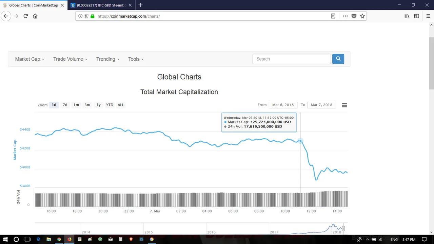Open Task View on taskbar

pyautogui.click(x=27, y=239)
